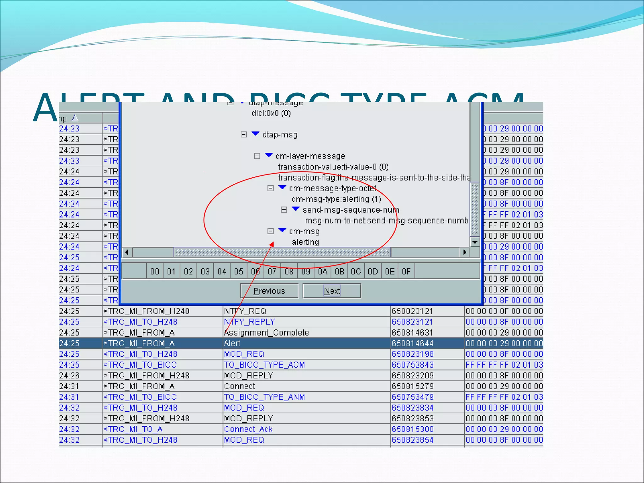
Task: Collapse the cm-msg tree node
Action: (270, 231)
